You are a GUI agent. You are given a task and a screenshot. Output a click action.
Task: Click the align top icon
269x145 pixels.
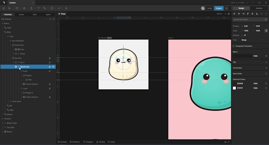pos(248,14)
